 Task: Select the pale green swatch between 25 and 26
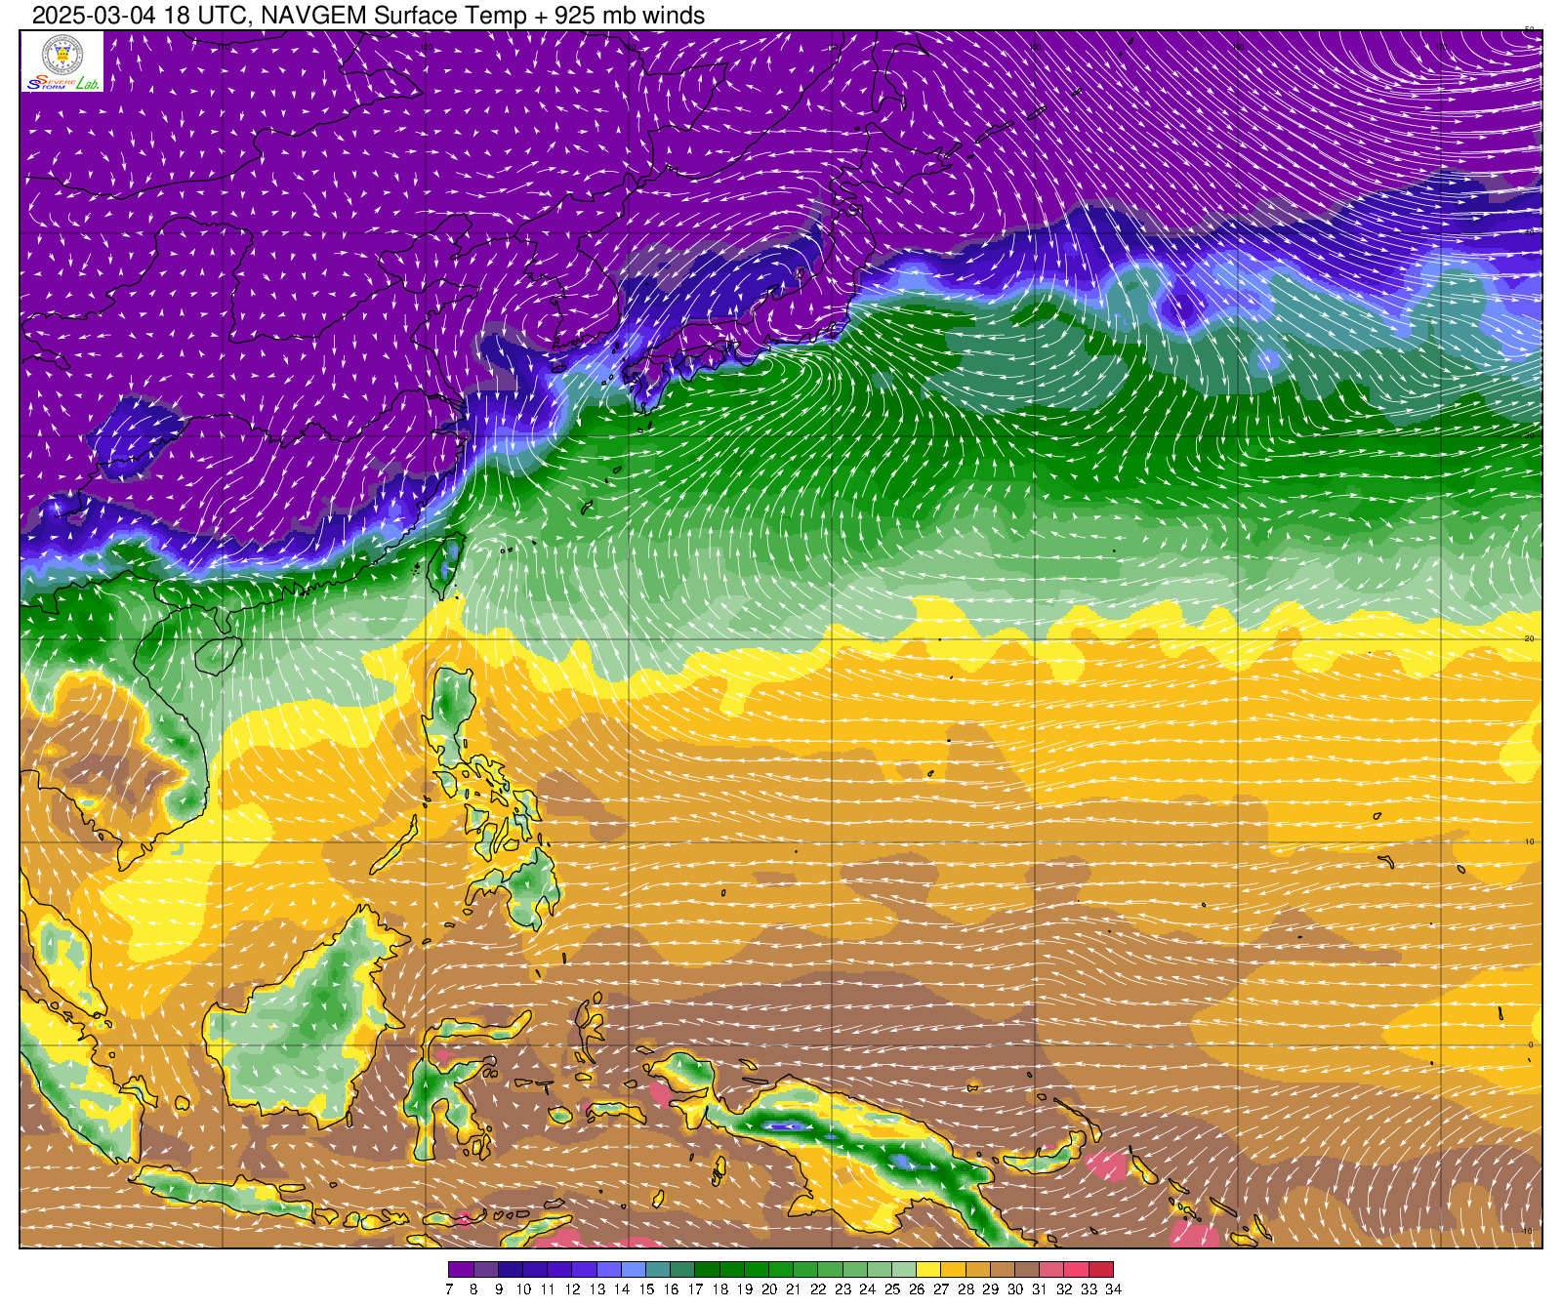(x=904, y=1270)
